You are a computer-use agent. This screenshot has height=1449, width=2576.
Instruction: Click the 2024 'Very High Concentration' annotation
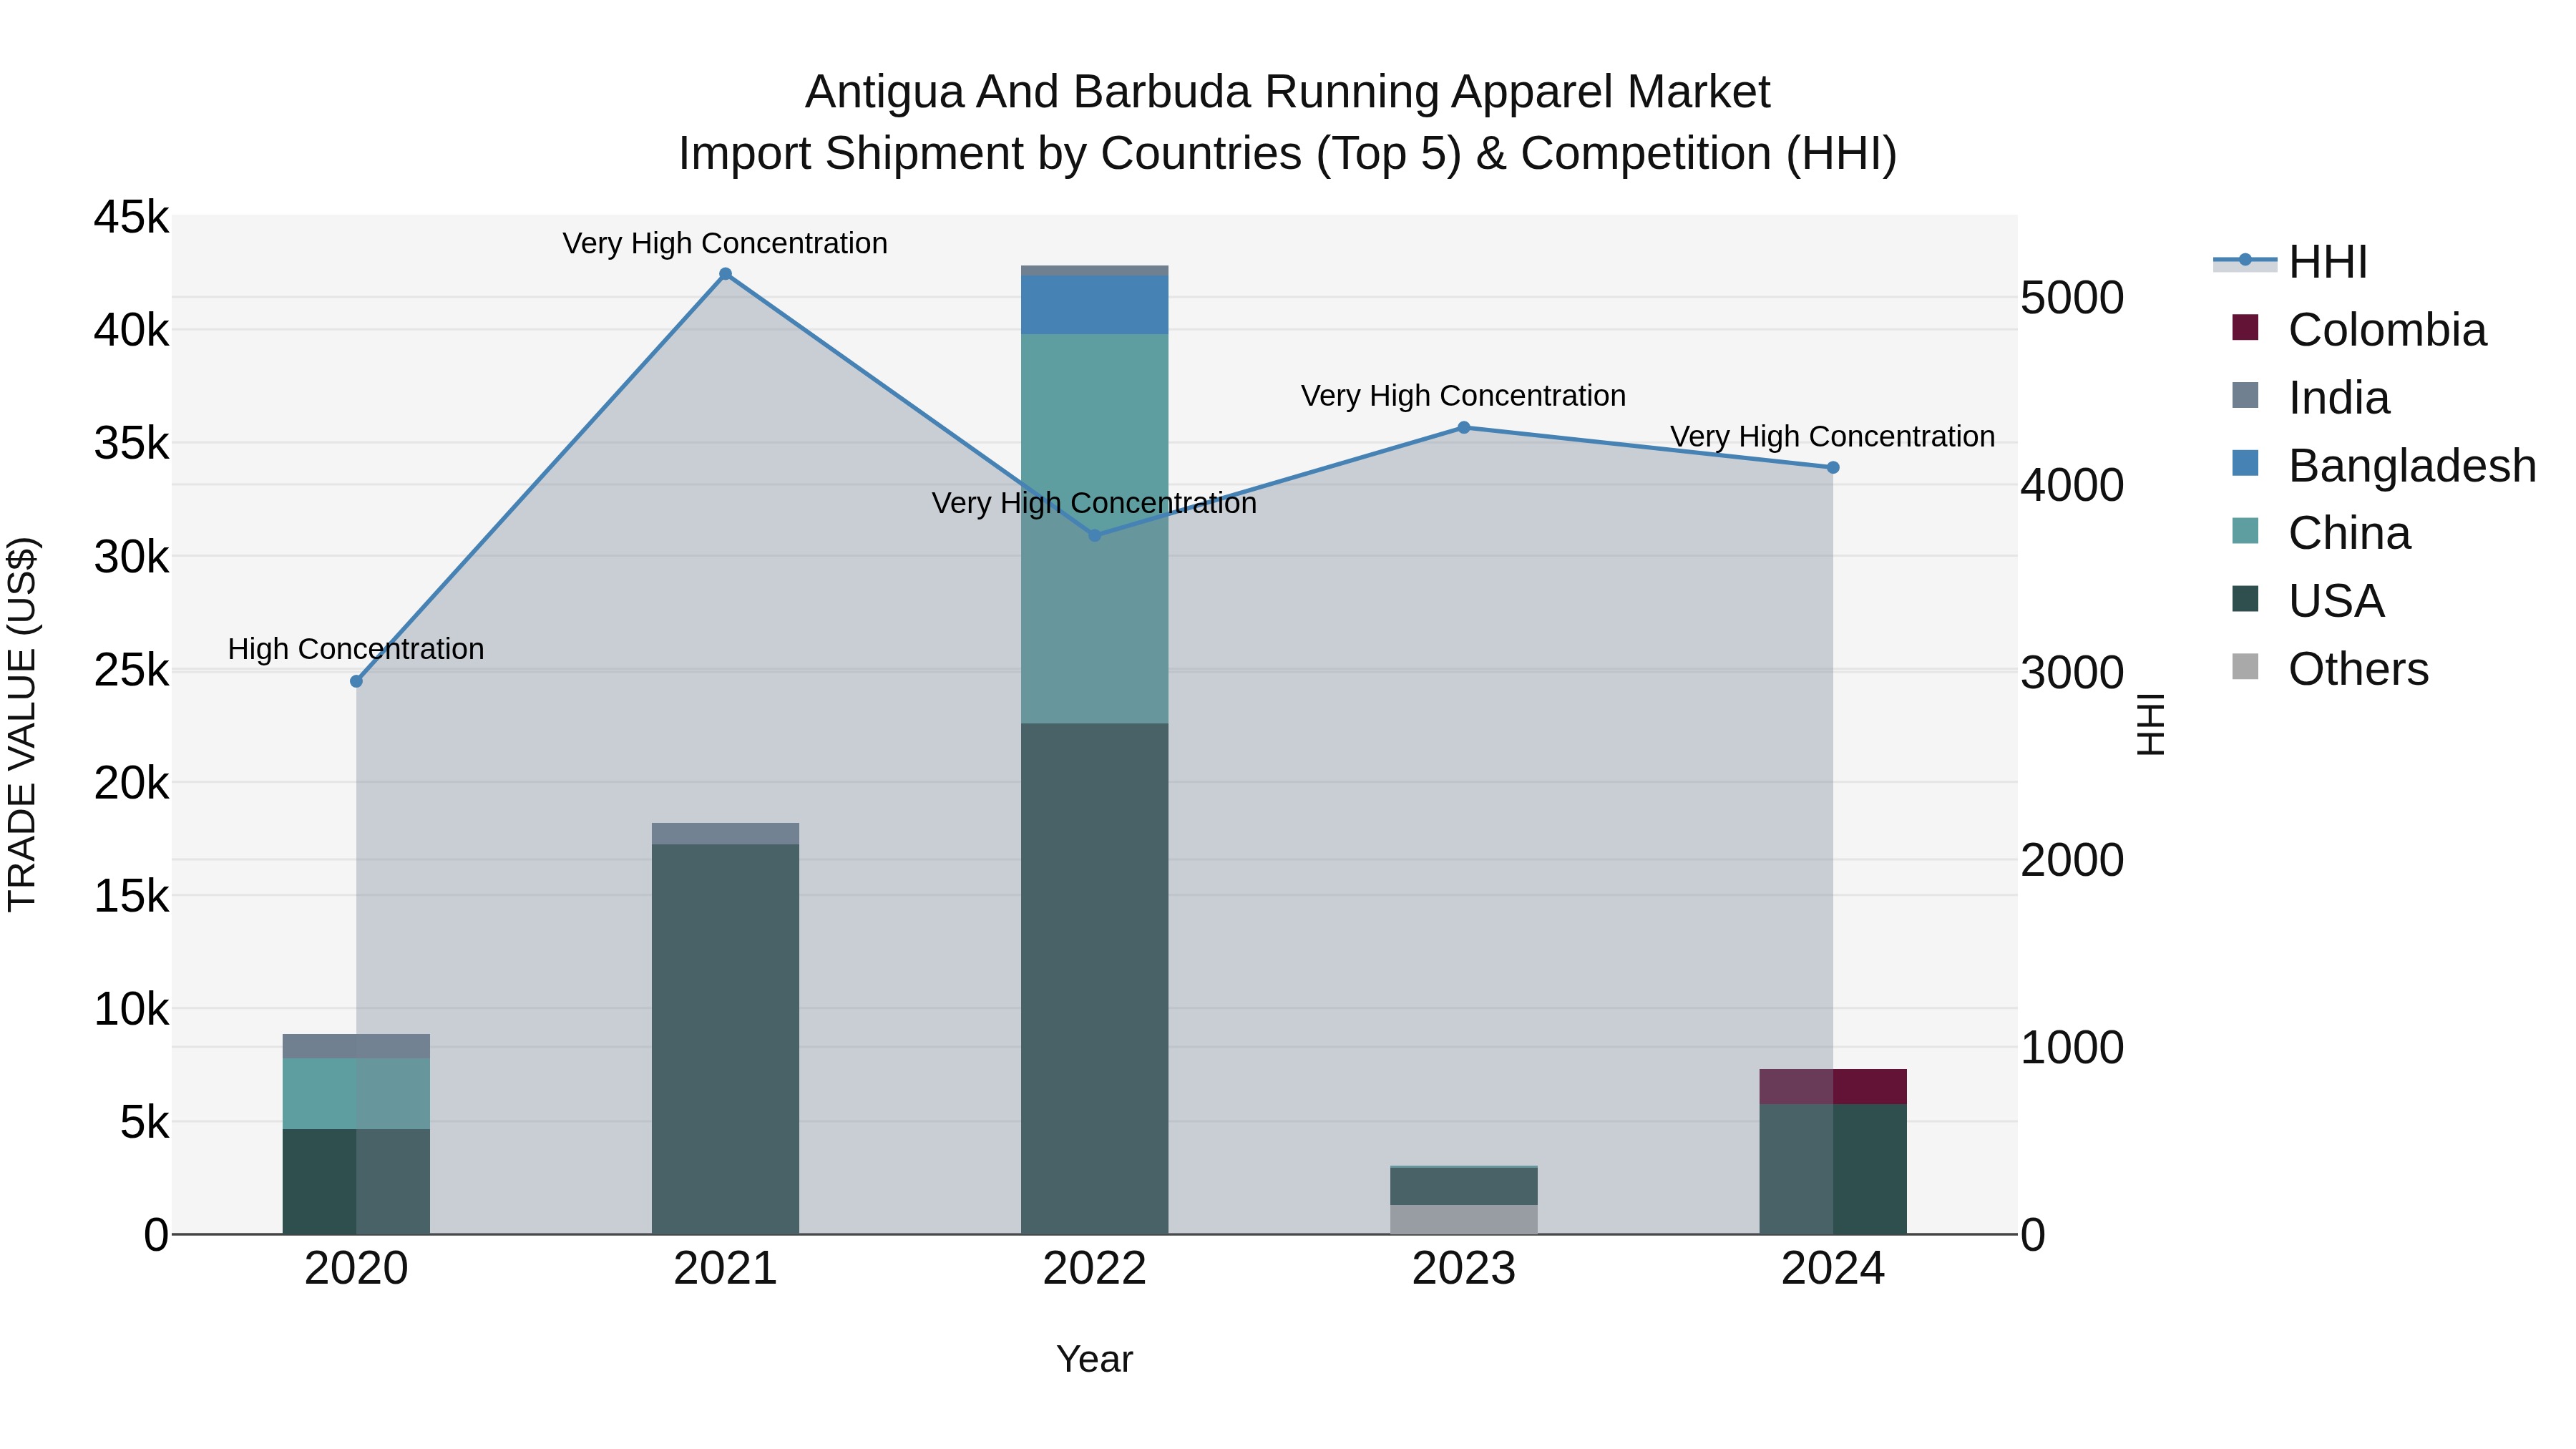[1832, 437]
